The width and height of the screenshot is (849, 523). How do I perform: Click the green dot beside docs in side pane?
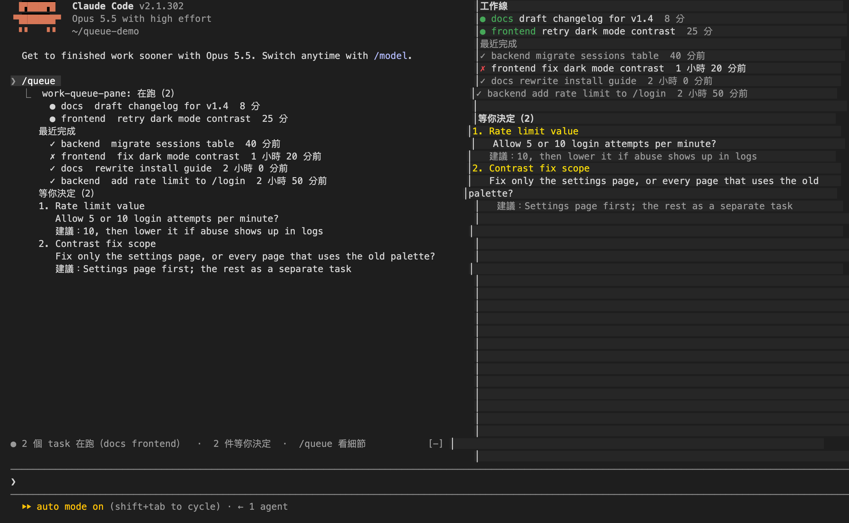click(x=483, y=19)
